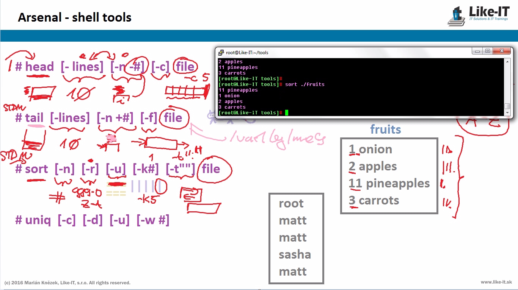
Task: Select the '# tail' command text
Action: (30, 118)
